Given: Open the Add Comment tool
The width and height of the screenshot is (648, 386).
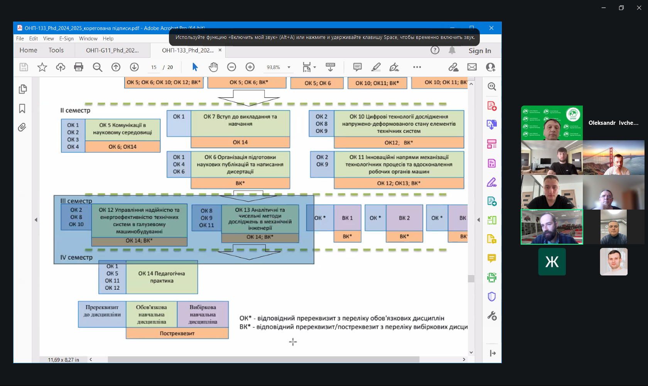Looking at the screenshot, I should pyautogui.click(x=357, y=67).
